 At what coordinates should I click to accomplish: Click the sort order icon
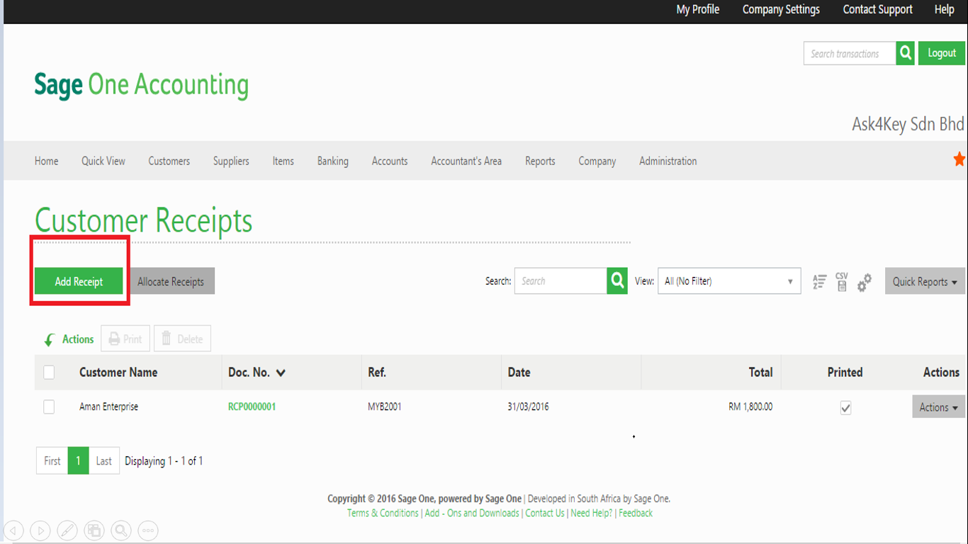[x=819, y=282]
